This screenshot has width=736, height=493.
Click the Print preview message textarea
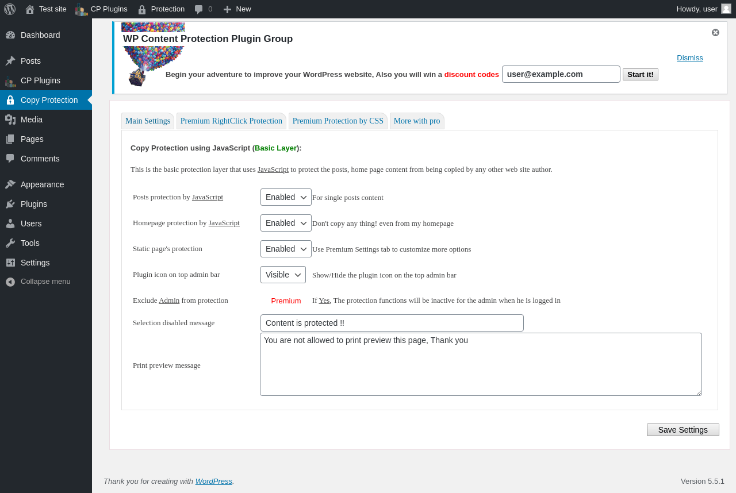click(x=481, y=364)
